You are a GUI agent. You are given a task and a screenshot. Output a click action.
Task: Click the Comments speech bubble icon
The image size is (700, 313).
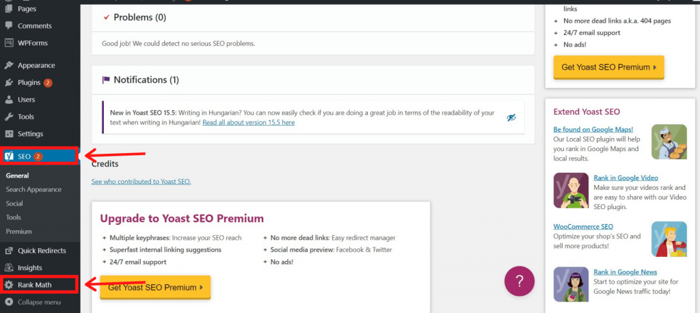tap(8, 26)
